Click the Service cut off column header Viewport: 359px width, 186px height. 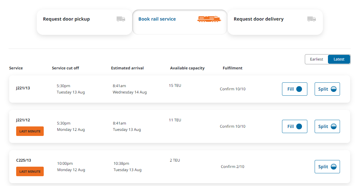click(65, 68)
